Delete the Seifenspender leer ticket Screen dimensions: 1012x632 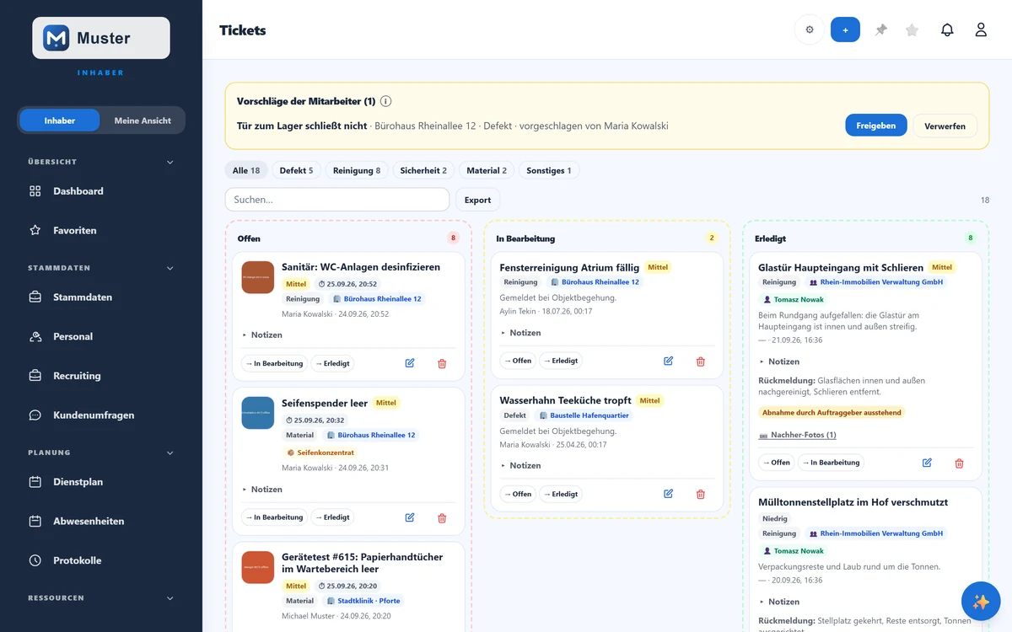click(x=442, y=517)
